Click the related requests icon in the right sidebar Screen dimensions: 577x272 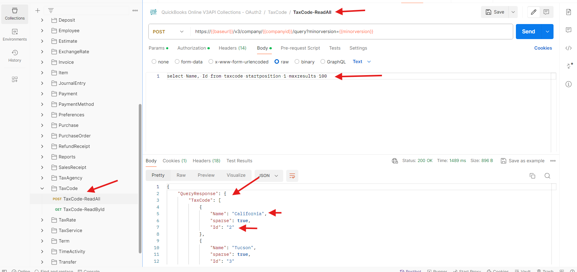click(569, 66)
